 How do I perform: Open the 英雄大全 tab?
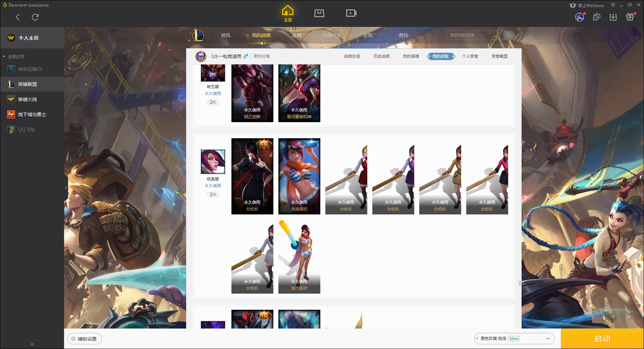(332, 35)
